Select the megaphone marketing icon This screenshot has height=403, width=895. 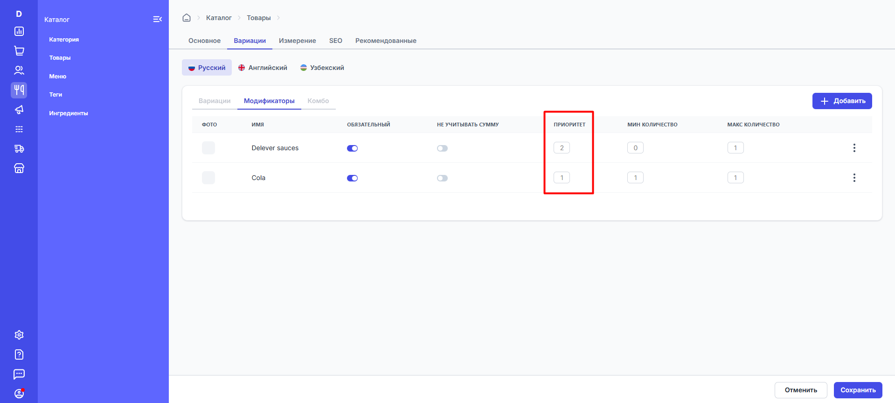[x=19, y=110]
